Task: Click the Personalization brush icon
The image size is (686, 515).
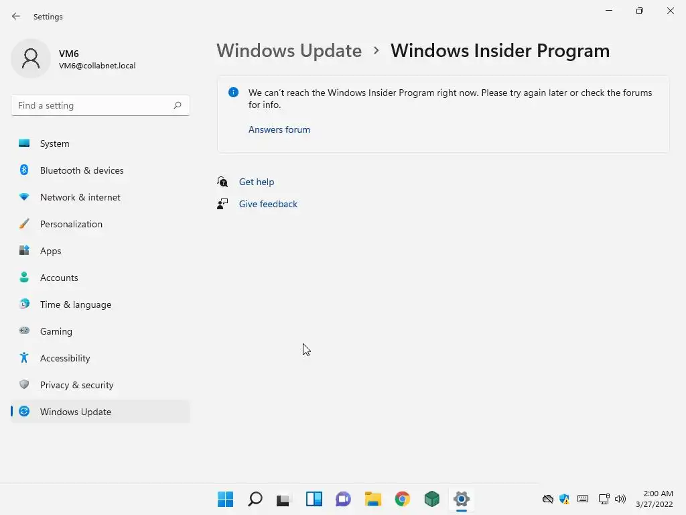Action: tap(24, 224)
